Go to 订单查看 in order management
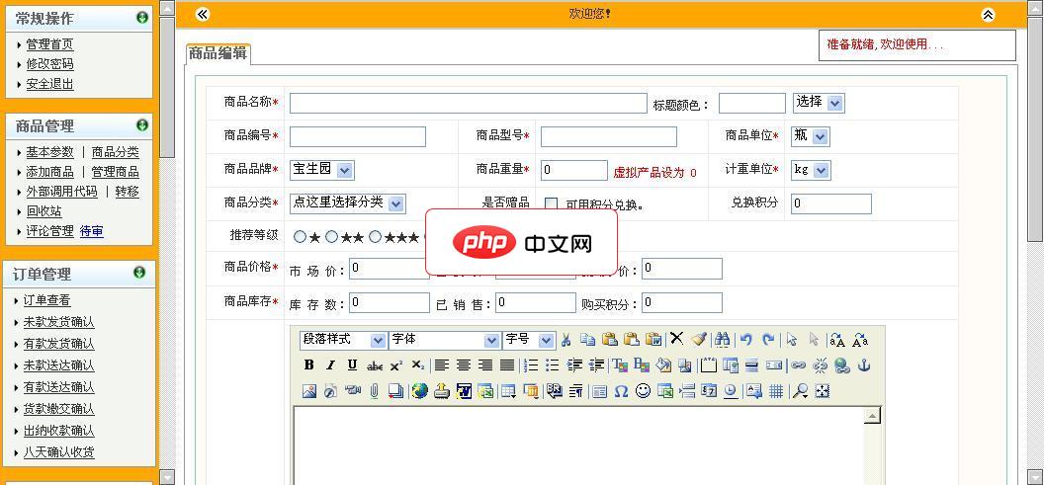The height and width of the screenshot is (485, 1044). [46, 300]
